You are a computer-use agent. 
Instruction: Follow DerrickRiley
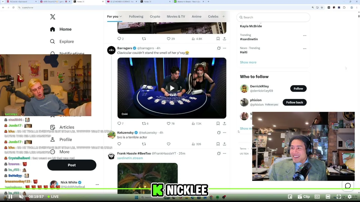pyautogui.click(x=298, y=89)
